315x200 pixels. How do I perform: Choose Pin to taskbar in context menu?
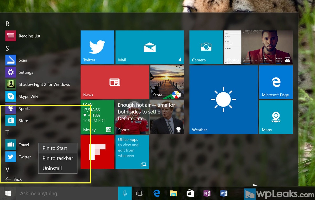pos(58,158)
